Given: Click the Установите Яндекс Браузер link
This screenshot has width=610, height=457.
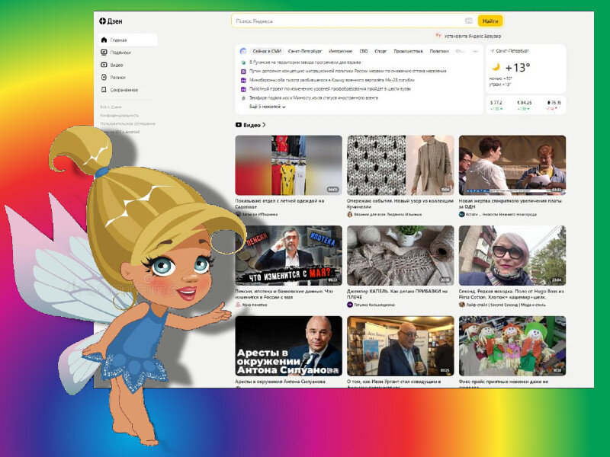Looking at the screenshot, I should [473, 36].
